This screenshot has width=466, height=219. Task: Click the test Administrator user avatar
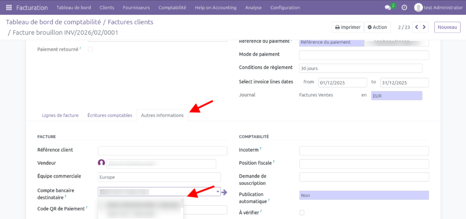(418, 7)
